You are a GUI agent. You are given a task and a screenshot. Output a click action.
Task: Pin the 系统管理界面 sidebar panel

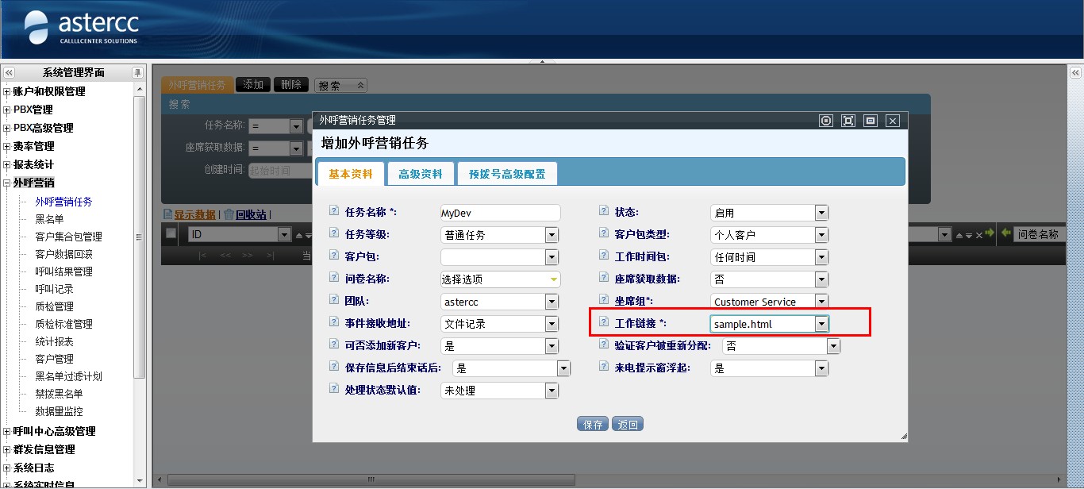(x=137, y=72)
